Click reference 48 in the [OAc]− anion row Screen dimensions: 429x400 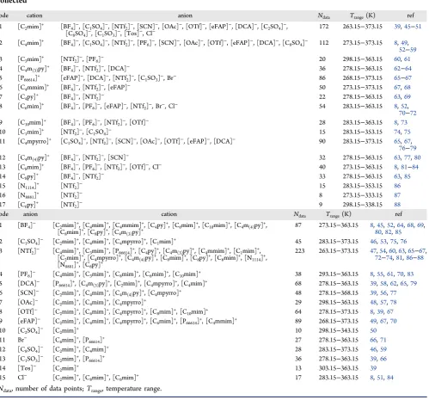[373, 303]
